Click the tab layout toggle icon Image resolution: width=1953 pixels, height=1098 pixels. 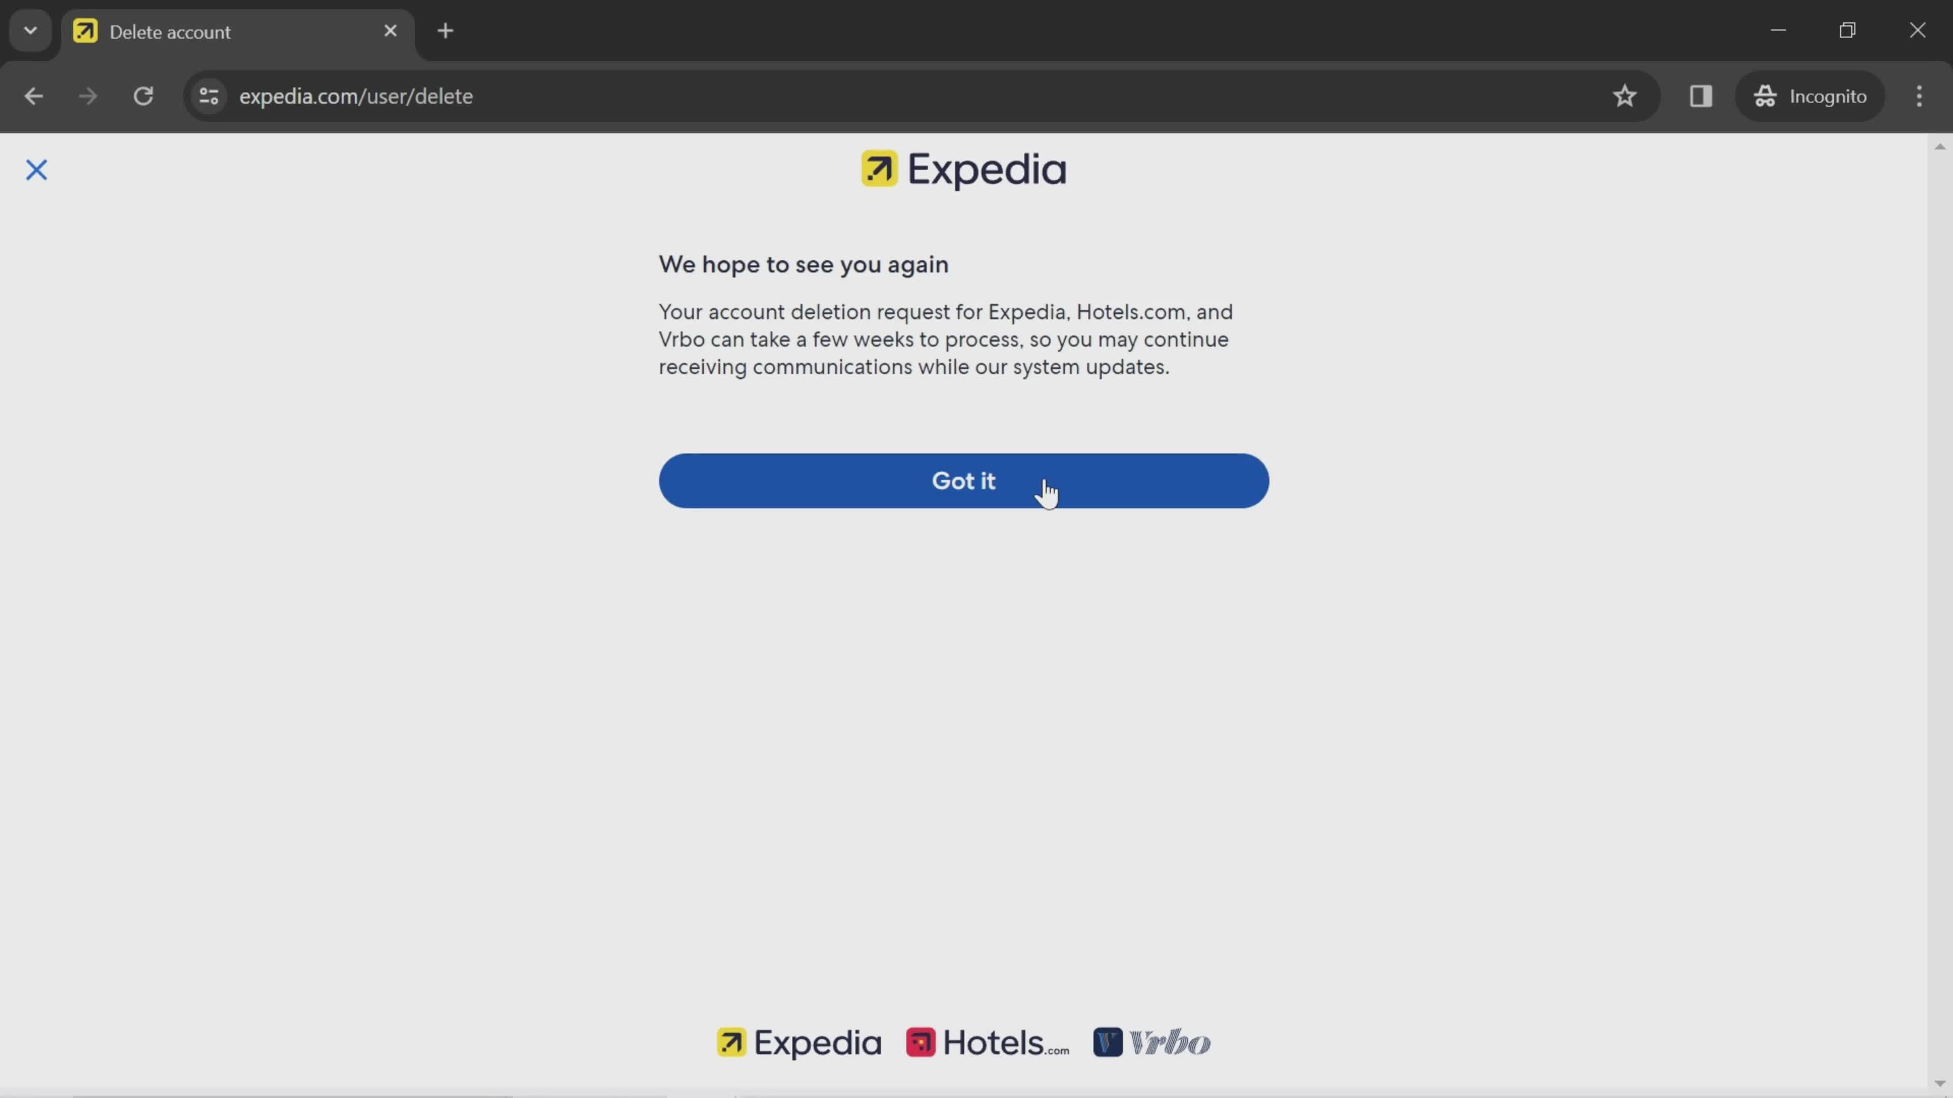tap(1701, 95)
